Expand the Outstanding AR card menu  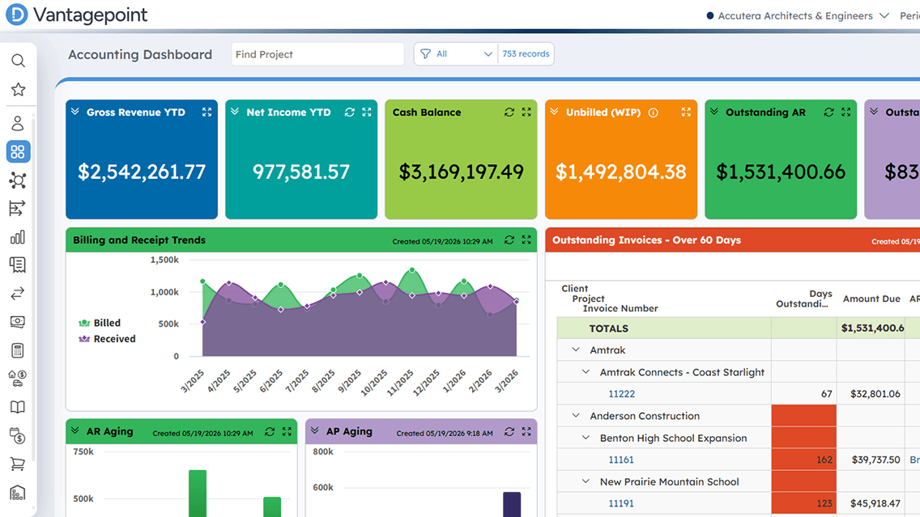click(x=714, y=112)
